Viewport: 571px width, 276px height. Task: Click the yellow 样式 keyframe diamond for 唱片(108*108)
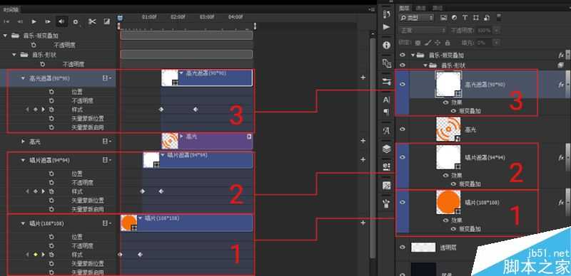pos(35,255)
